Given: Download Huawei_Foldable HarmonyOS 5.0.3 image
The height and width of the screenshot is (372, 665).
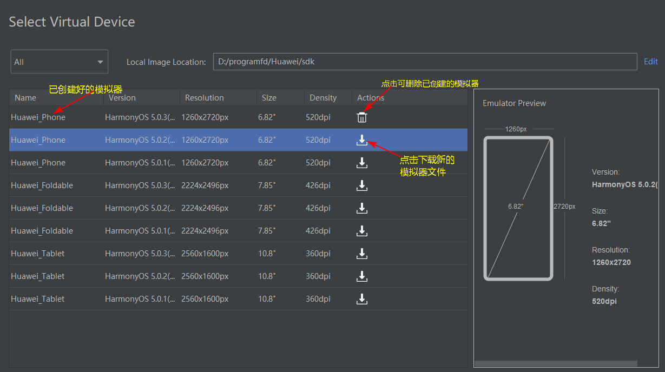Looking at the screenshot, I should pyautogui.click(x=362, y=185).
